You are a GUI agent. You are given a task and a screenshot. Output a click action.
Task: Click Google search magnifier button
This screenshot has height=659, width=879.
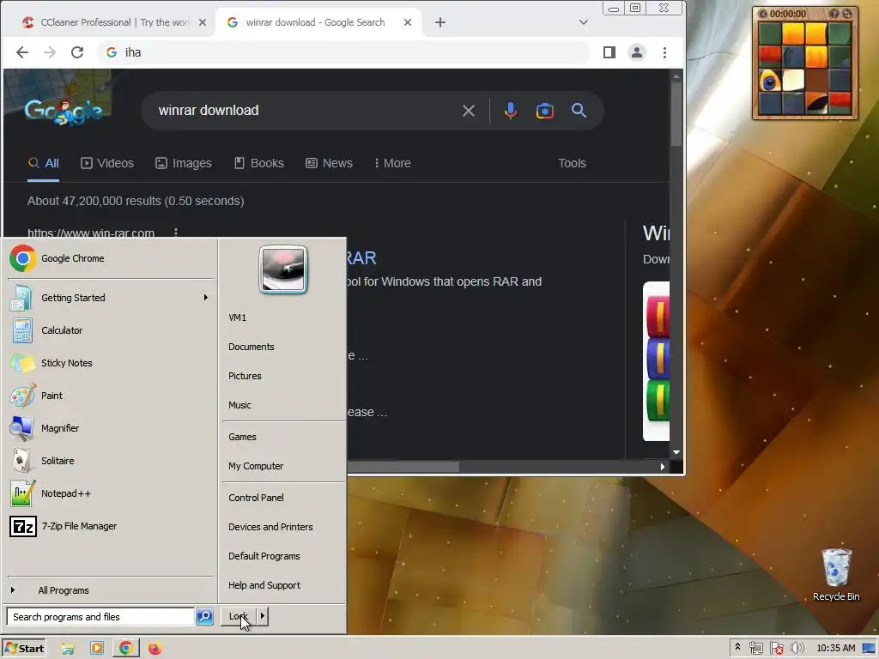tap(579, 111)
